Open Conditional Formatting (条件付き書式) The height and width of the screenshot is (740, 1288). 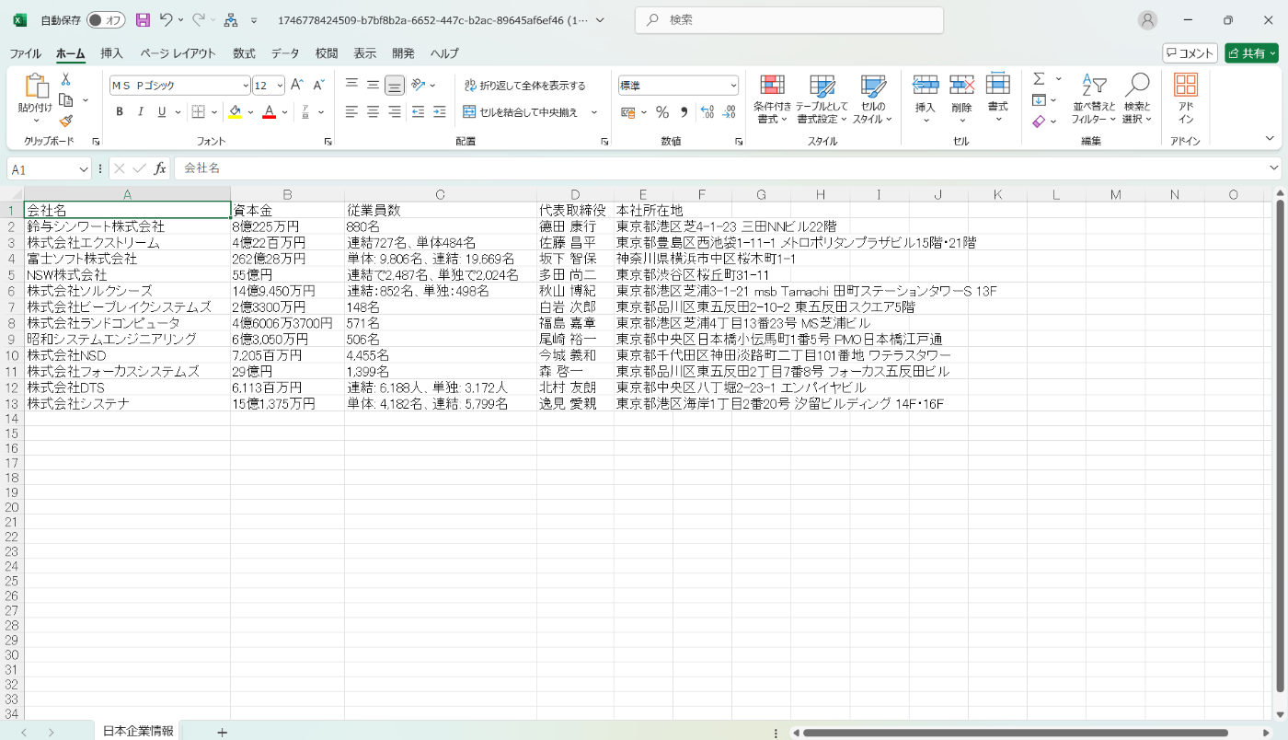coord(772,99)
